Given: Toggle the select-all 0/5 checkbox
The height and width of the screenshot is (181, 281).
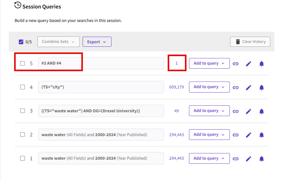Looking at the screenshot, I should pyautogui.click(x=21, y=42).
